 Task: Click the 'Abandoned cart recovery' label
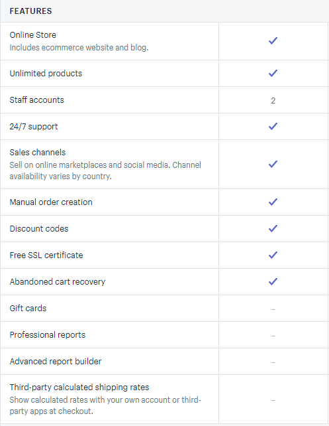pos(57,282)
